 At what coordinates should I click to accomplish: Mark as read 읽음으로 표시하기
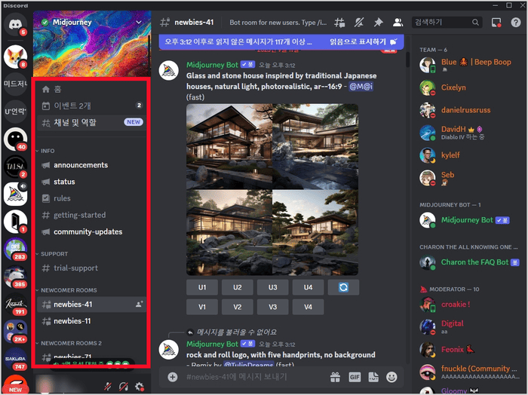(x=363, y=41)
